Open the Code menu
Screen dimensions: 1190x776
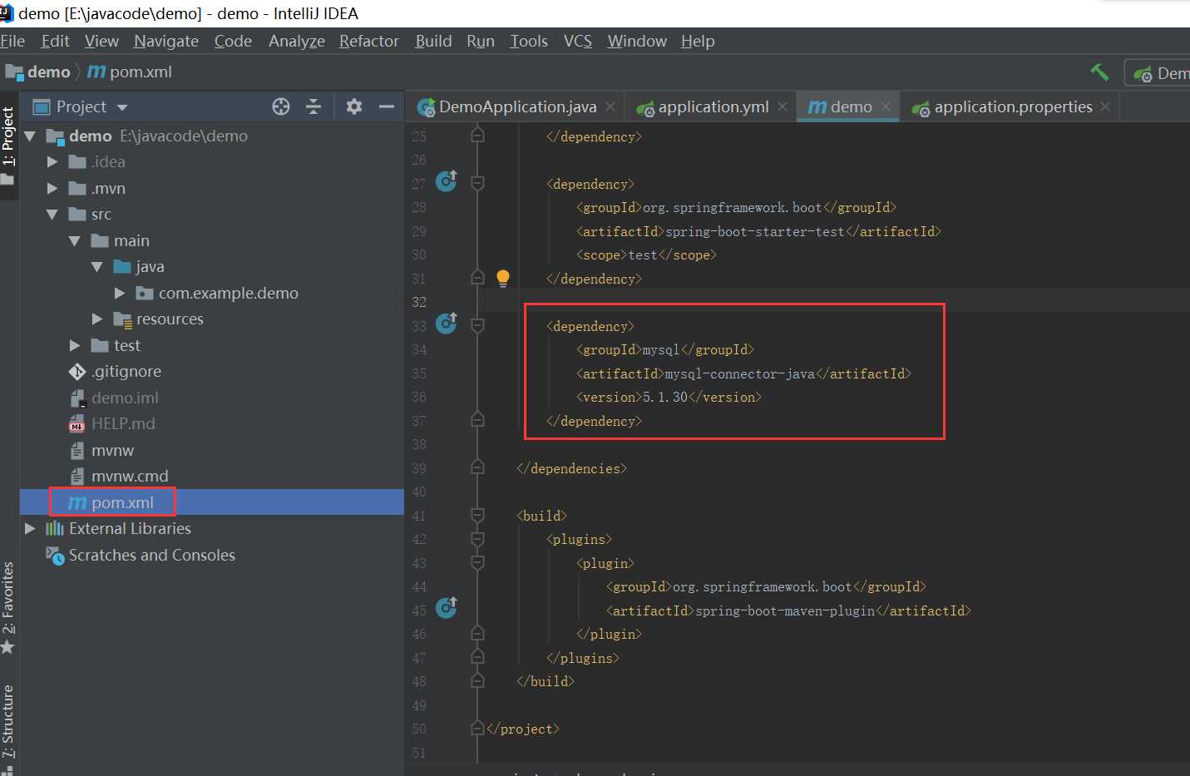pyautogui.click(x=233, y=41)
